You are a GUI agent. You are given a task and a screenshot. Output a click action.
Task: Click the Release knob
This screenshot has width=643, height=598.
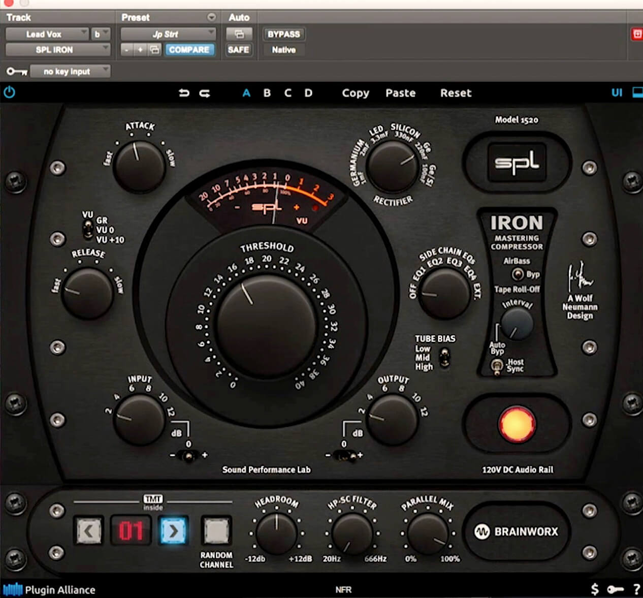tap(87, 294)
